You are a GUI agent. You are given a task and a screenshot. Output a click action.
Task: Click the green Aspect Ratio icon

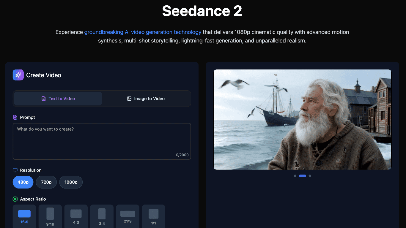point(15,199)
